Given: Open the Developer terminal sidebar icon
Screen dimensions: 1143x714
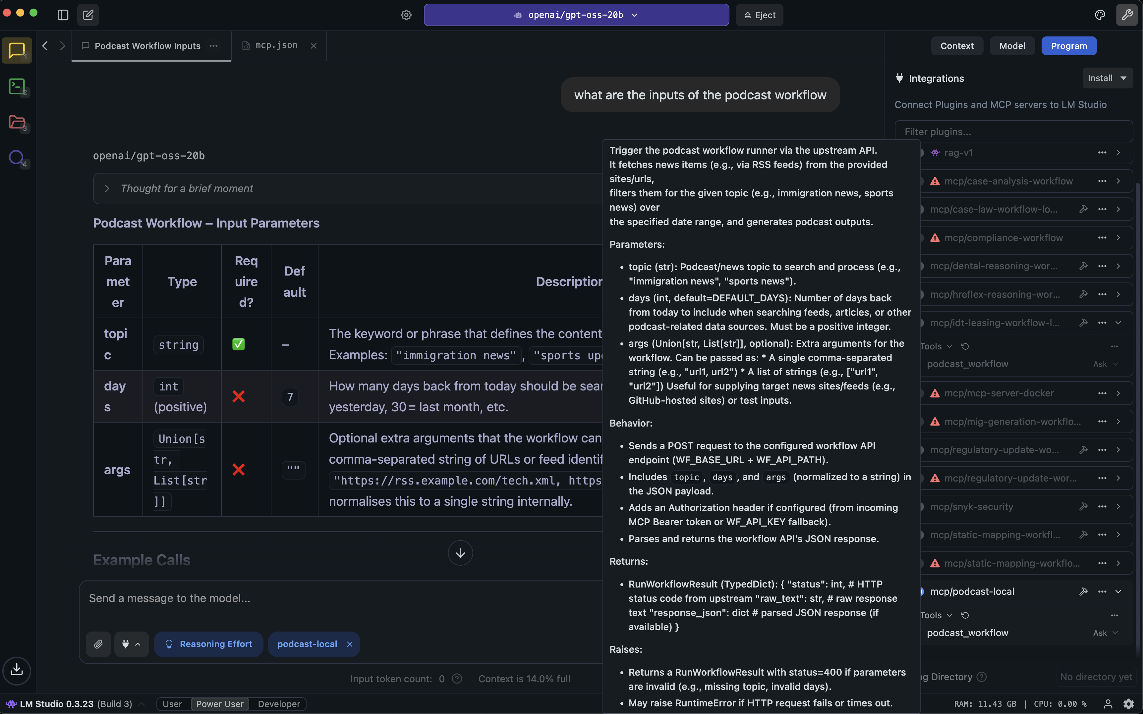Looking at the screenshot, I should click(x=17, y=86).
